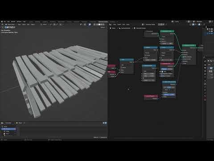The image size is (214, 161).
Task: Toggle viewport overlays
Action: [90, 25]
